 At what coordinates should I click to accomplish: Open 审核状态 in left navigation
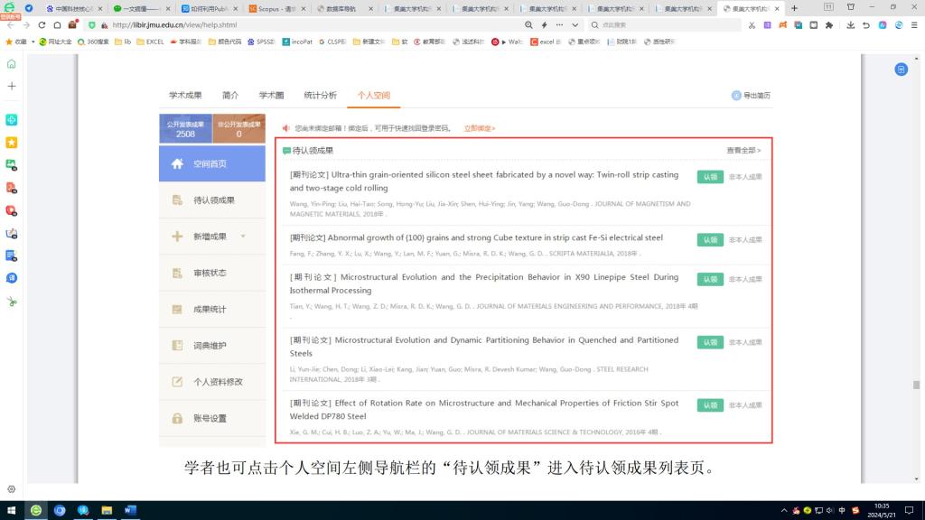(x=212, y=273)
